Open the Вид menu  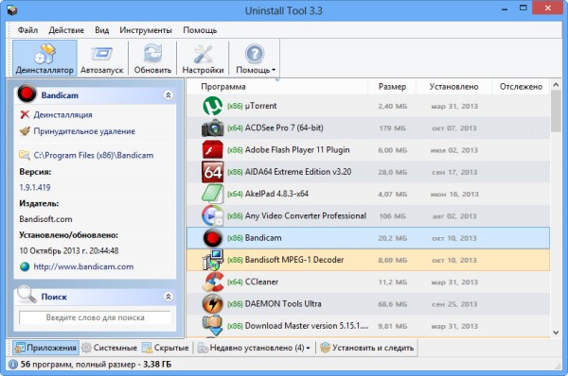[102, 30]
